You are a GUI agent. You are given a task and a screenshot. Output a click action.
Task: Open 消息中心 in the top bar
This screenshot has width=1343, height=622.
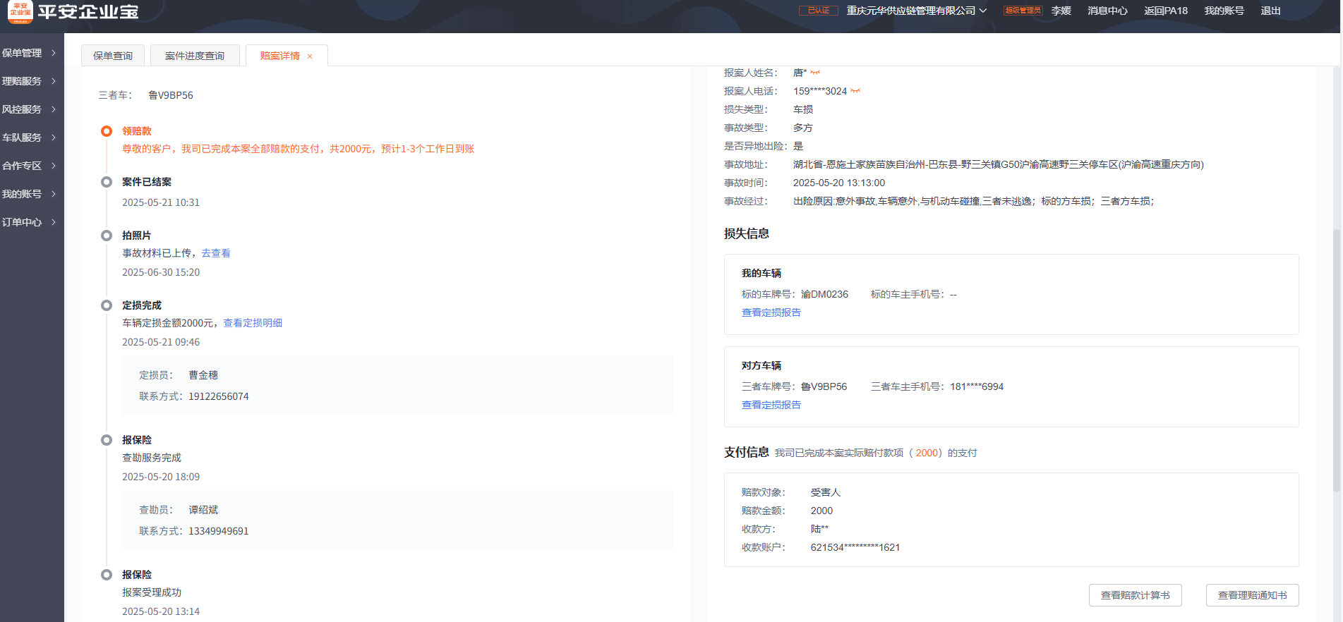pos(1107,11)
